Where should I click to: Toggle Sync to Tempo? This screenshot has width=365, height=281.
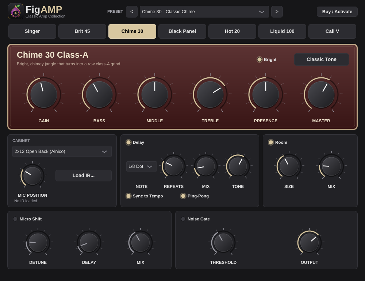pyautogui.click(x=144, y=196)
